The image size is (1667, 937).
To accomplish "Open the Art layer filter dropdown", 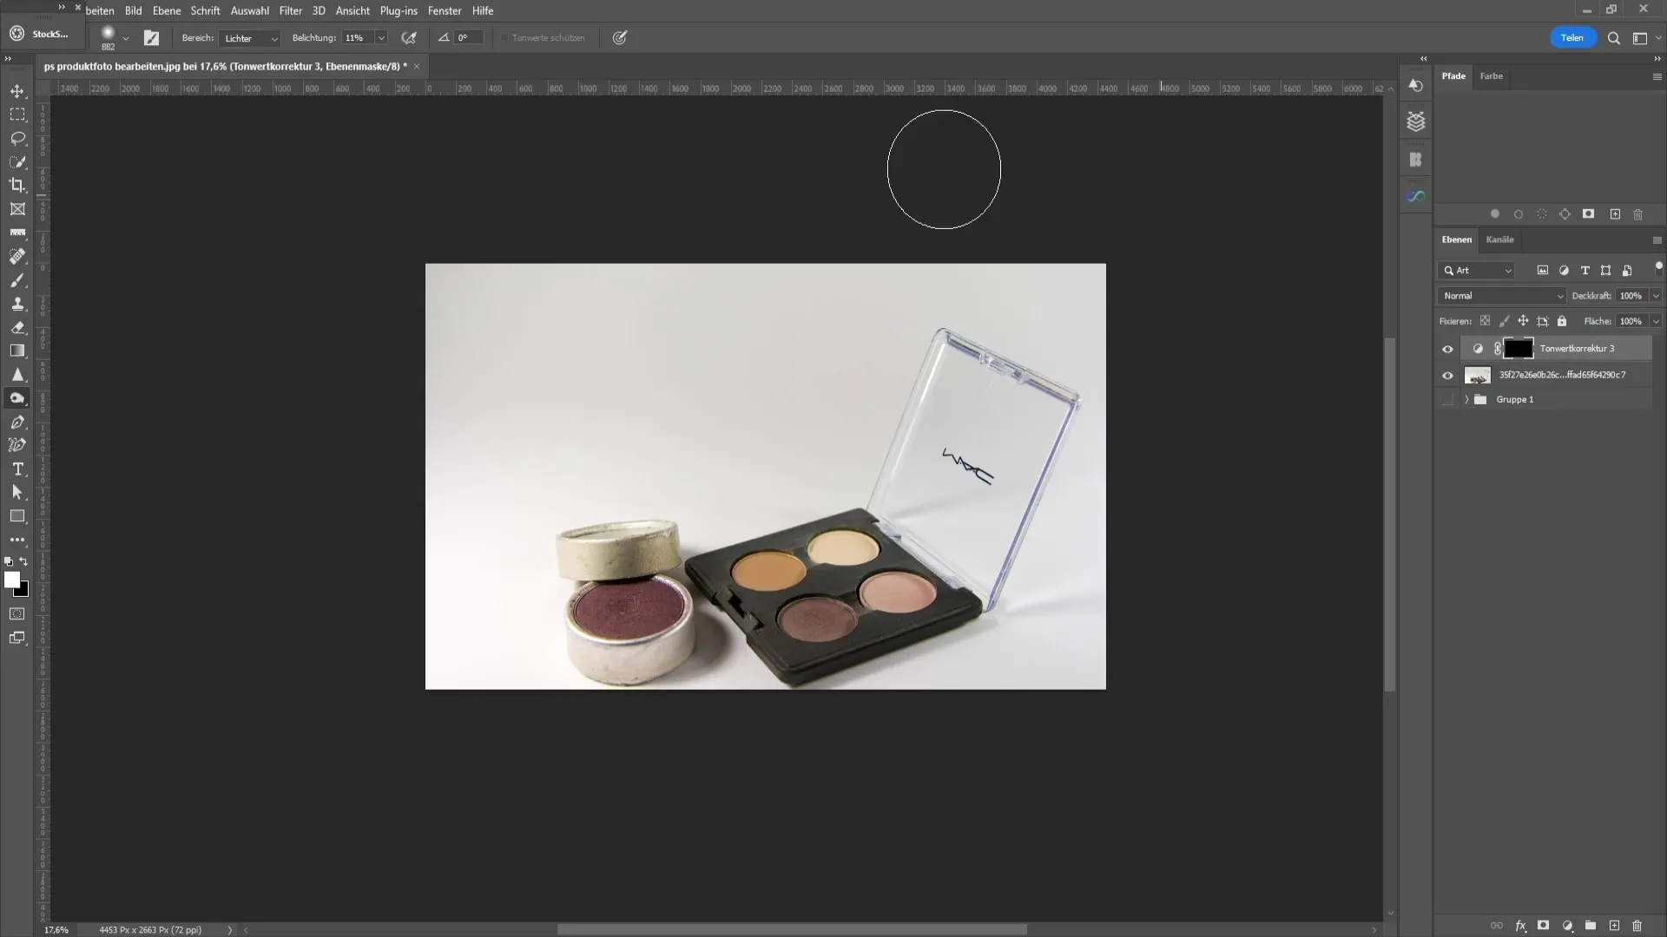I will point(1477,271).
